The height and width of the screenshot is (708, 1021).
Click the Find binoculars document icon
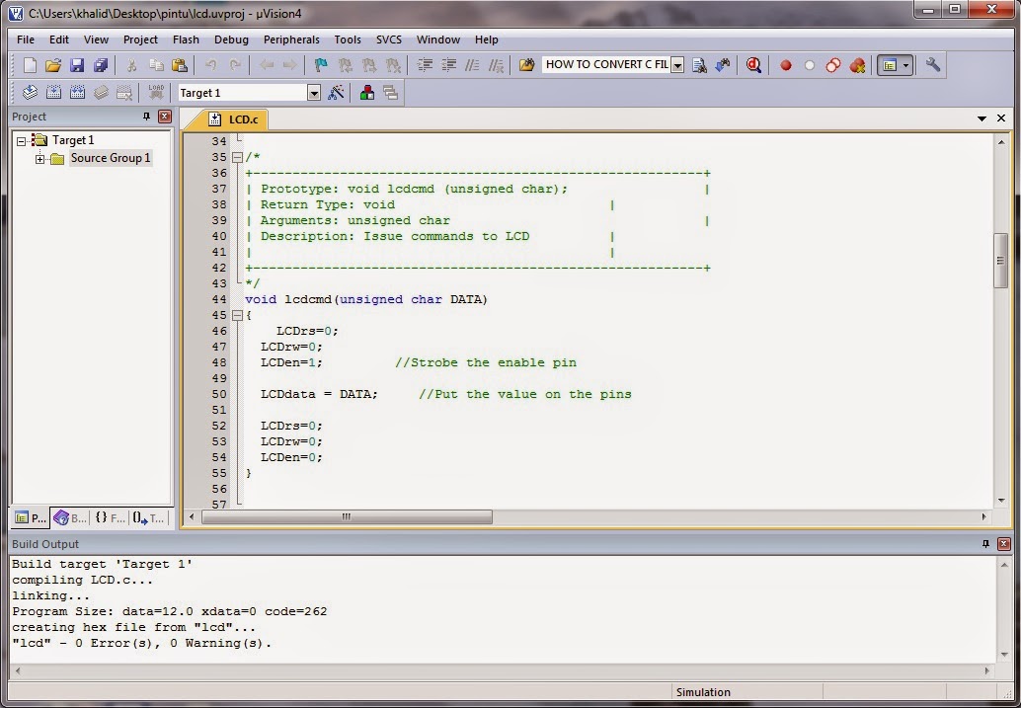click(x=699, y=65)
